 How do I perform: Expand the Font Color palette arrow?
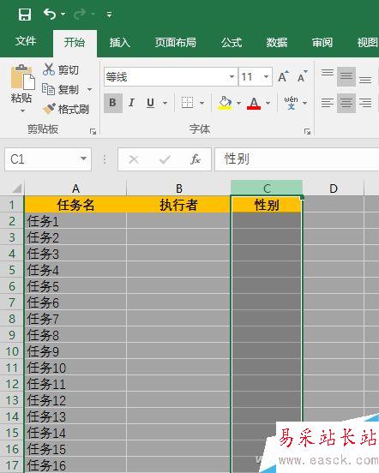(x=268, y=103)
